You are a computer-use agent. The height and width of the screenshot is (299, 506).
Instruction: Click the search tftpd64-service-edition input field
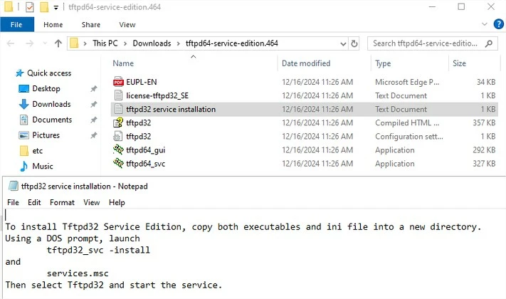(425, 43)
